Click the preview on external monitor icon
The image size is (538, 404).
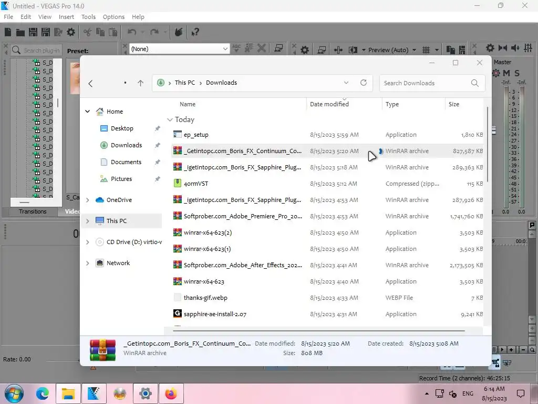point(322,50)
